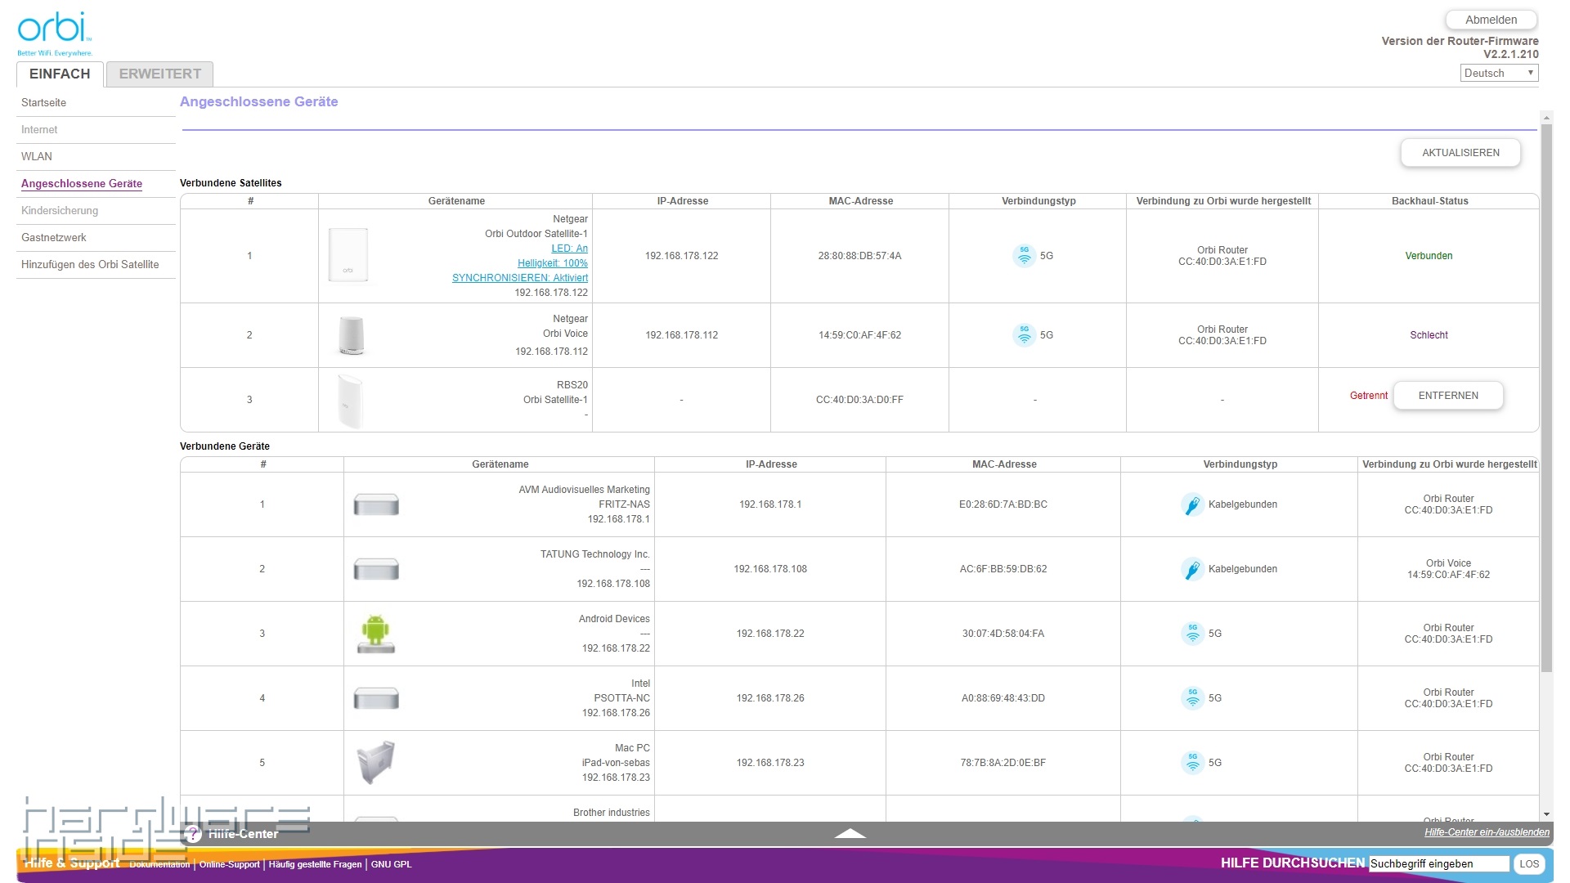This screenshot has width=1570, height=883.
Task: Click the LED: An link
Action: tap(569, 249)
